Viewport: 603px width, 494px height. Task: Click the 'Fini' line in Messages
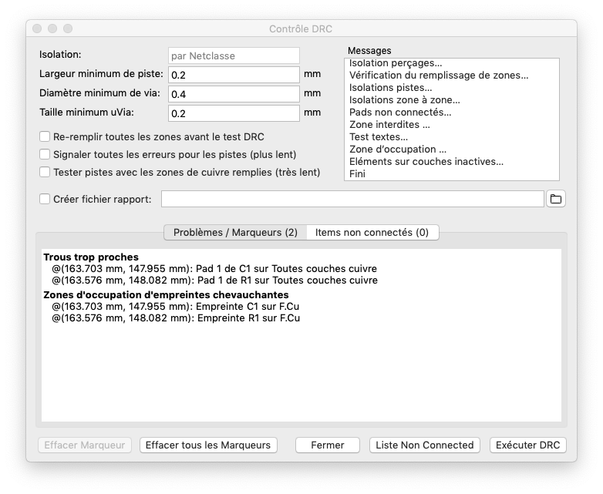click(x=358, y=174)
